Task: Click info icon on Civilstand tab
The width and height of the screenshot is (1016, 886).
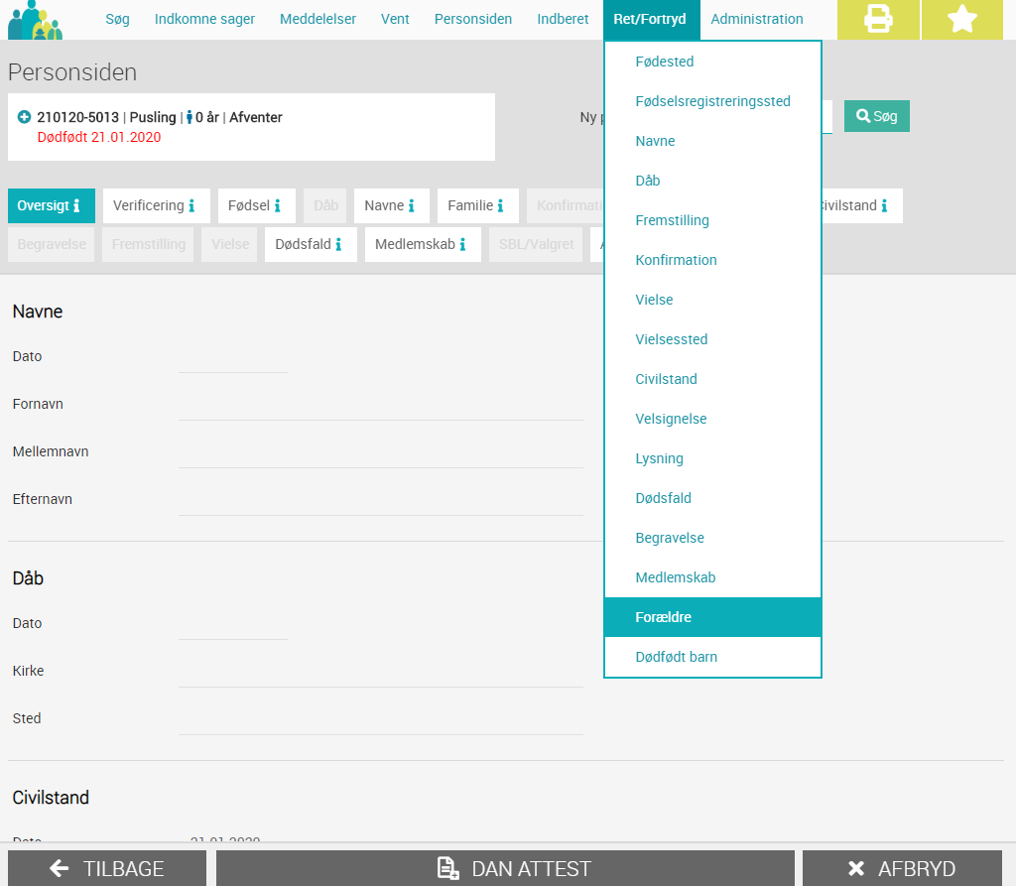Action: tap(884, 205)
